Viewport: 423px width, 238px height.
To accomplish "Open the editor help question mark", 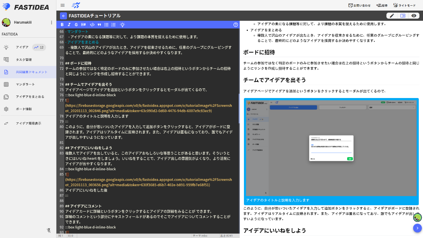I will click(x=236, y=25).
